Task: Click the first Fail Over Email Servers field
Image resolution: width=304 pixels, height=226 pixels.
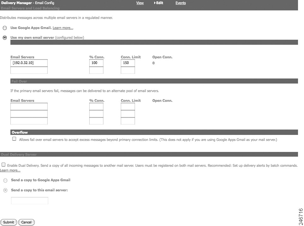Action: (29, 107)
